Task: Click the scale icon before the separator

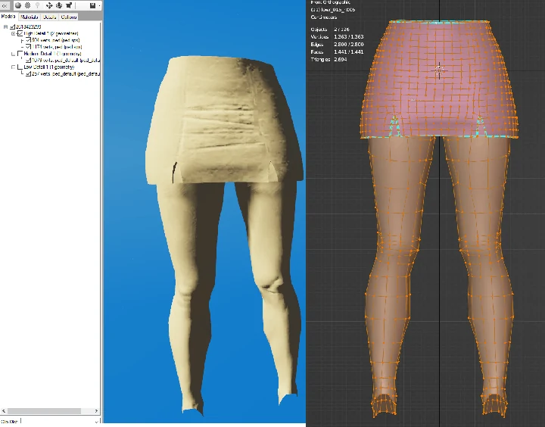Action: click(x=69, y=5)
